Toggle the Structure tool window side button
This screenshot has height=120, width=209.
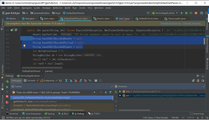click(x=2, y=102)
